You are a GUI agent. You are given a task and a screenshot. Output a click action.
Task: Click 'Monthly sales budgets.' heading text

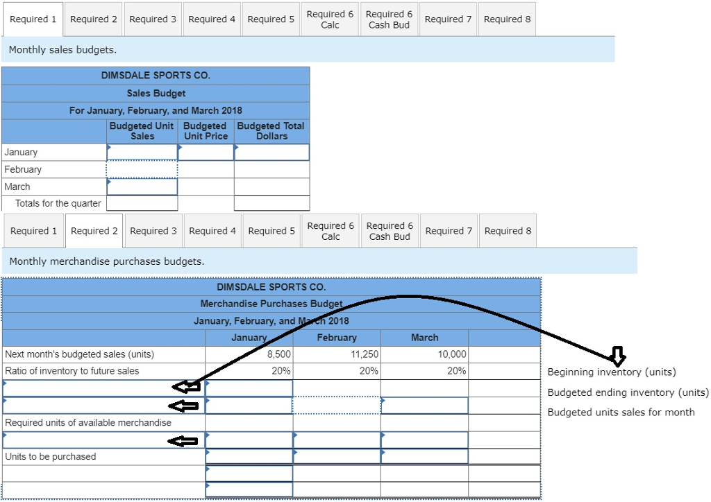(x=62, y=50)
